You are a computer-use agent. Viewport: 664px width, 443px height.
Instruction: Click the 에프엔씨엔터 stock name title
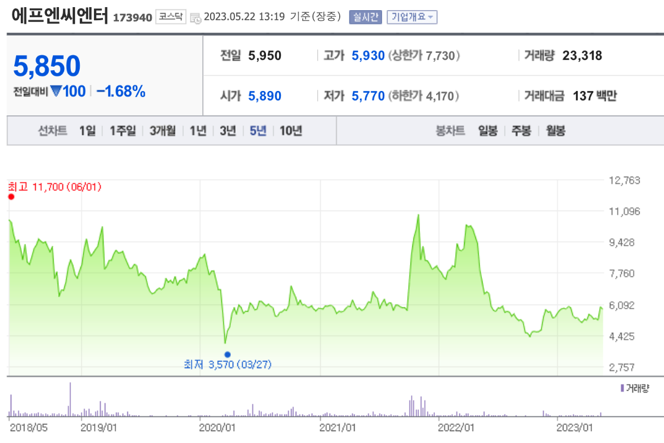tap(59, 15)
